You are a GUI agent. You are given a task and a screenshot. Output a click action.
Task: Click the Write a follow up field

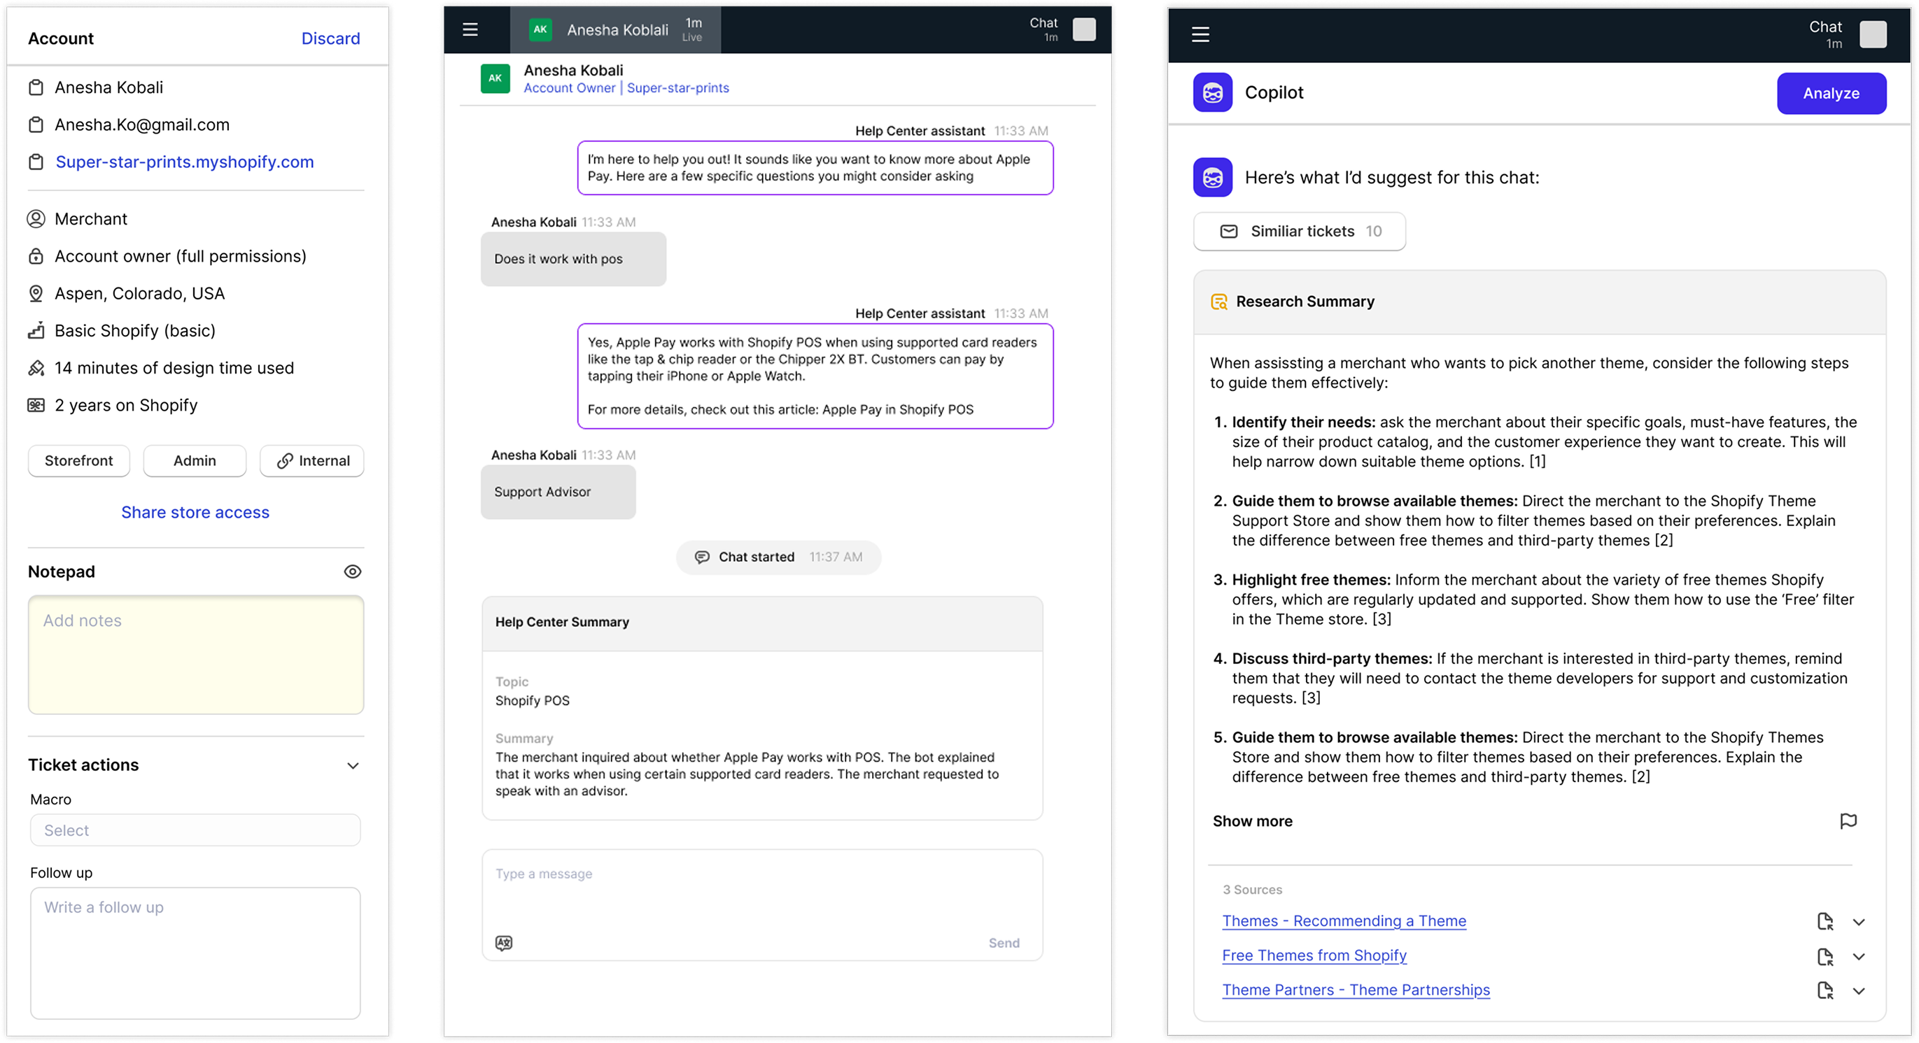(195, 953)
